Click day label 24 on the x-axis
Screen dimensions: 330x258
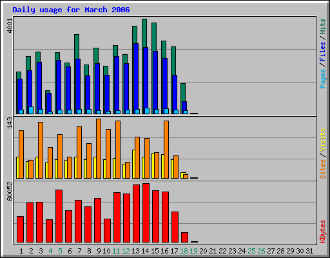point(242,251)
